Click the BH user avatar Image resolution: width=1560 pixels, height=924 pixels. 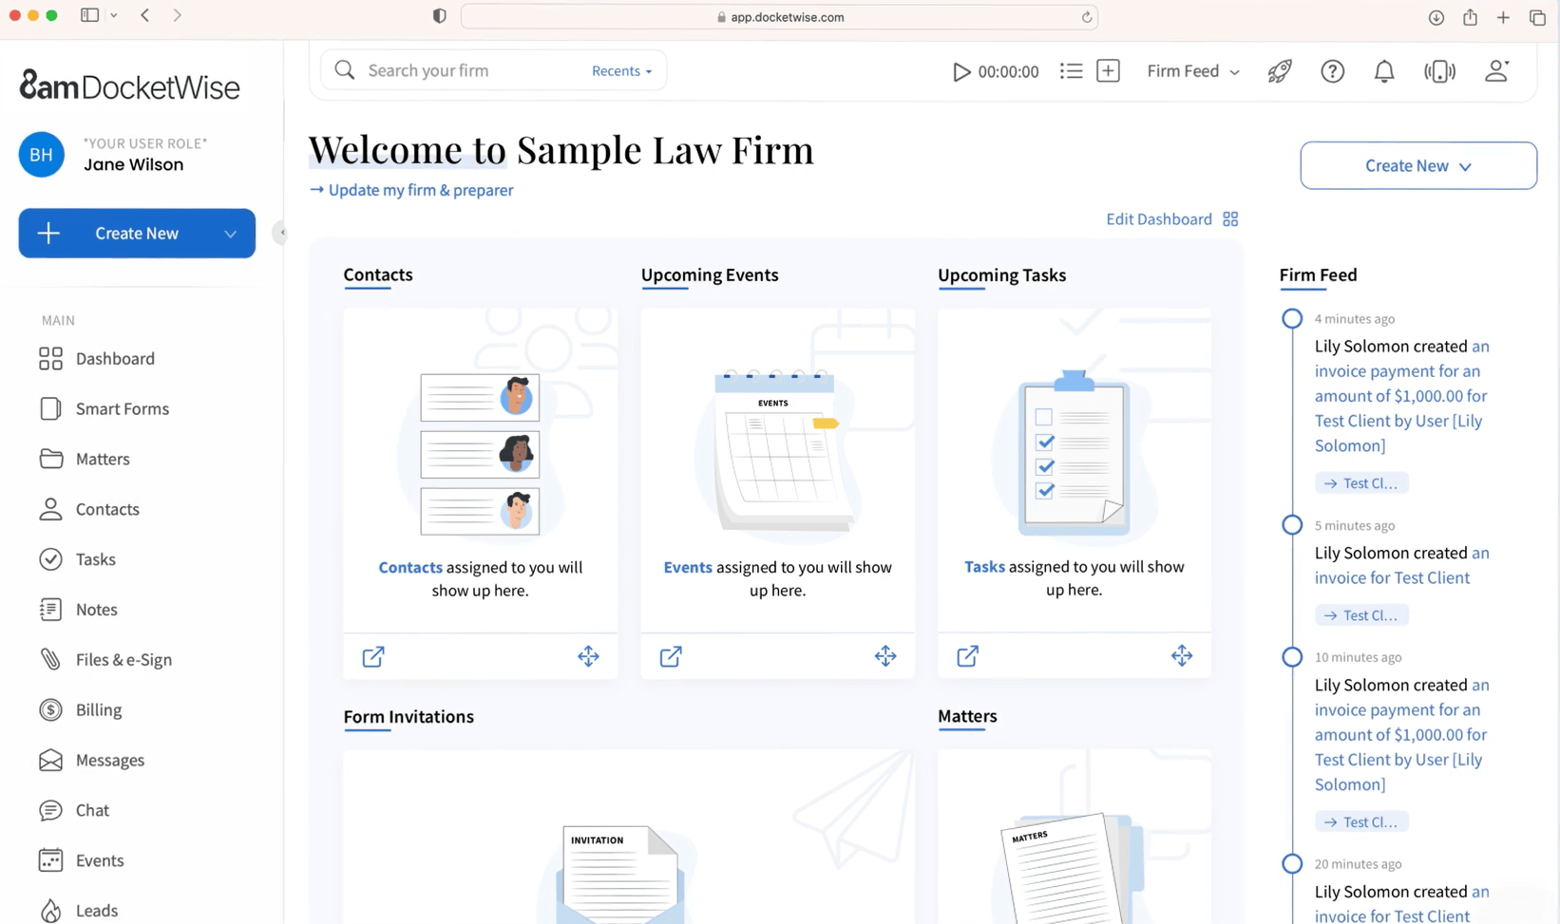pyautogui.click(x=42, y=155)
